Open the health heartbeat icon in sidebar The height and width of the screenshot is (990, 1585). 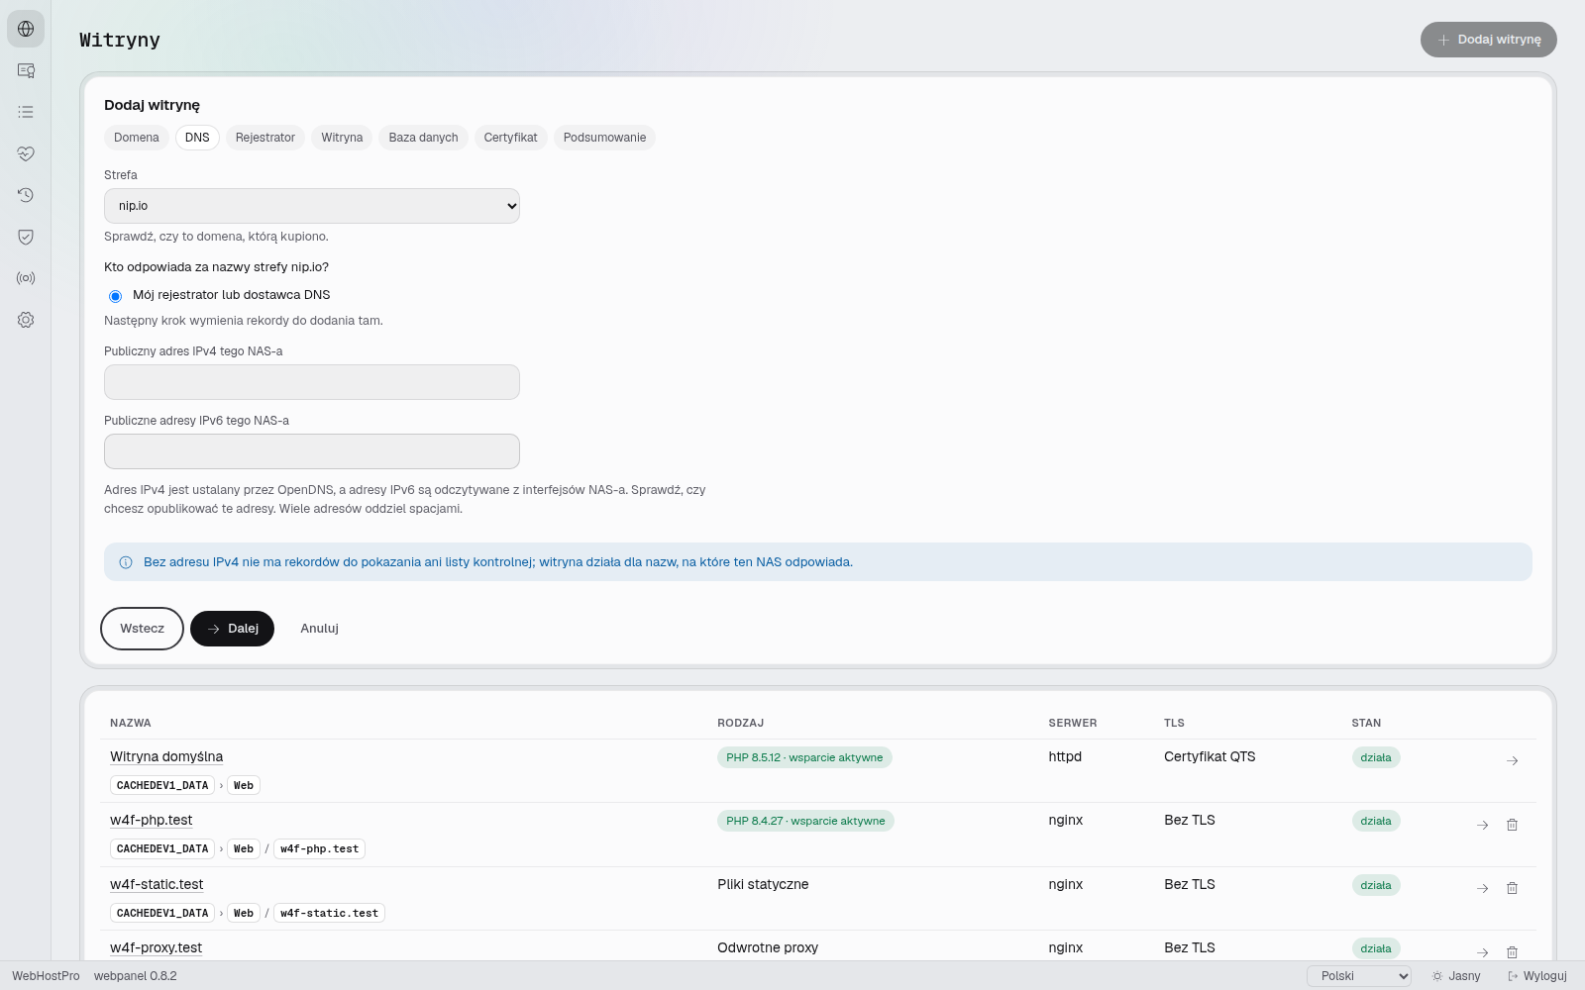[x=26, y=153]
